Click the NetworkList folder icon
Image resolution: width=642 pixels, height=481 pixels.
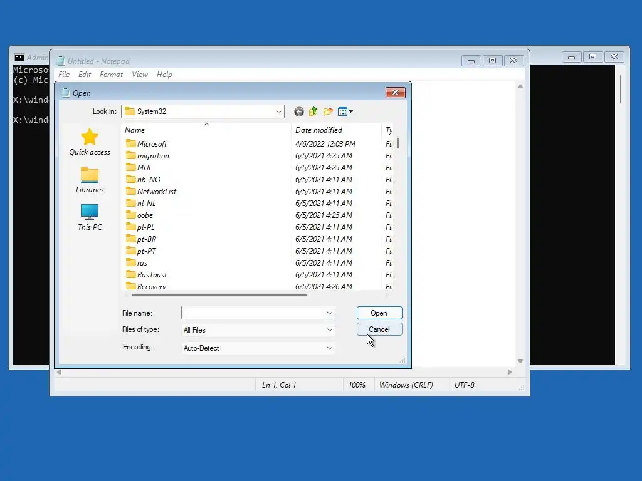130,190
